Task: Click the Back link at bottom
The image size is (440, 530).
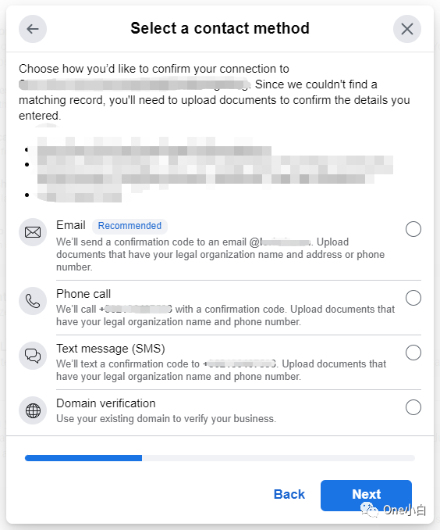Action: [x=289, y=495]
